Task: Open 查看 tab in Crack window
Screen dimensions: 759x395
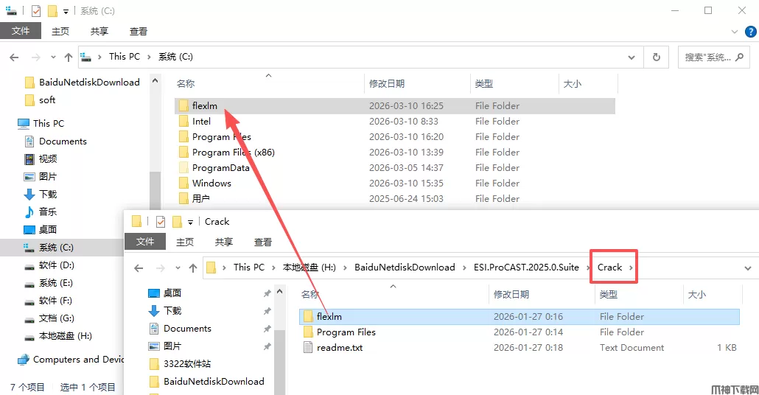Action: click(263, 242)
